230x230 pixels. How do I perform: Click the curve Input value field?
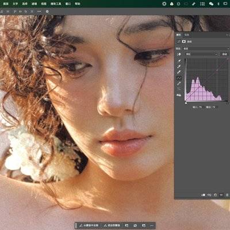[201, 108]
